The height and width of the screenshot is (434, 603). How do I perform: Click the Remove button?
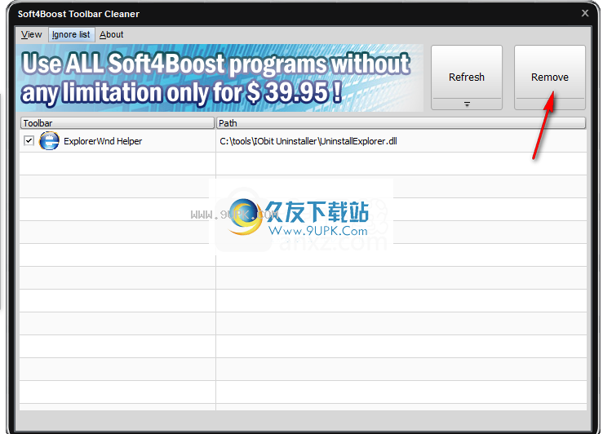549,77
